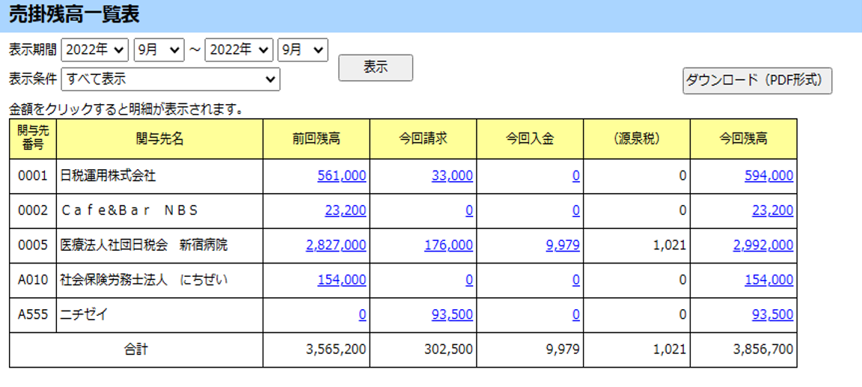Click current balance 23,200 for Cafe&Bar NBS
Screen dimensions: 862x387
tap(772, 211)
